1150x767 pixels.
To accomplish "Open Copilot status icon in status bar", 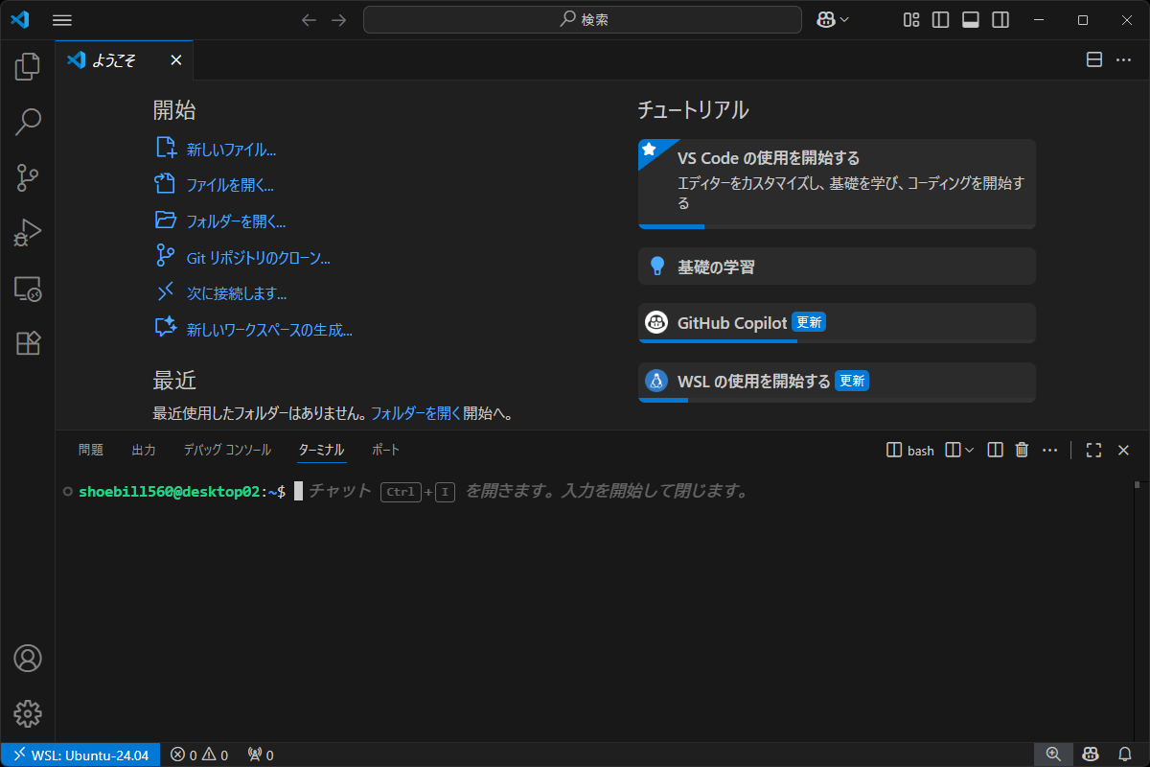I will tap(1090, 755).
